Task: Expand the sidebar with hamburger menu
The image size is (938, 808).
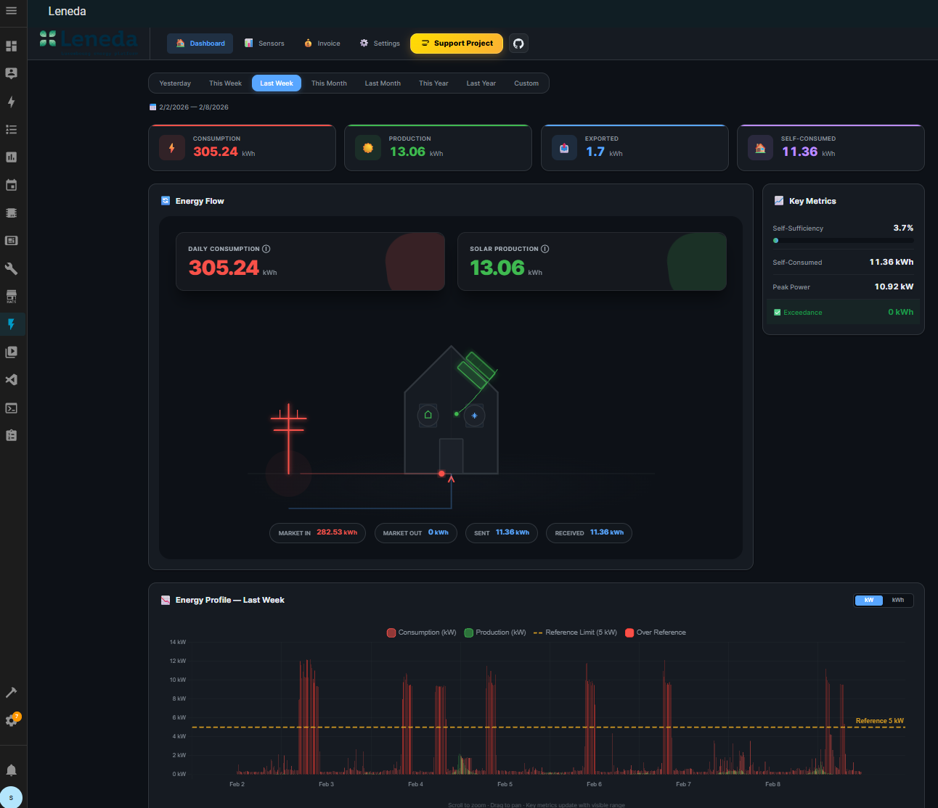Action: (x=12, y=11)
